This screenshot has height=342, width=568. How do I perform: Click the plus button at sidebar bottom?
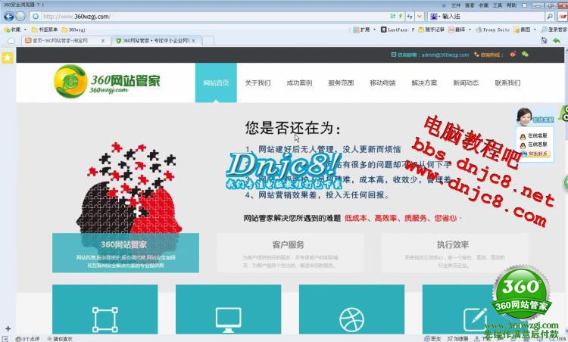pyautogui.click(x=8, y=328)
